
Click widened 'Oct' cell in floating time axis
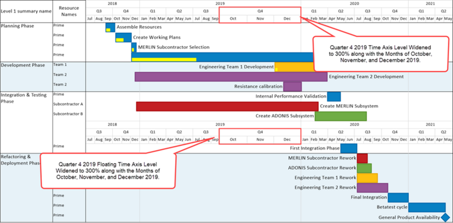[x=233, y=140]
